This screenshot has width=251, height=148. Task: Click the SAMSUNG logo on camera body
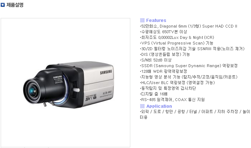(106, 72)
